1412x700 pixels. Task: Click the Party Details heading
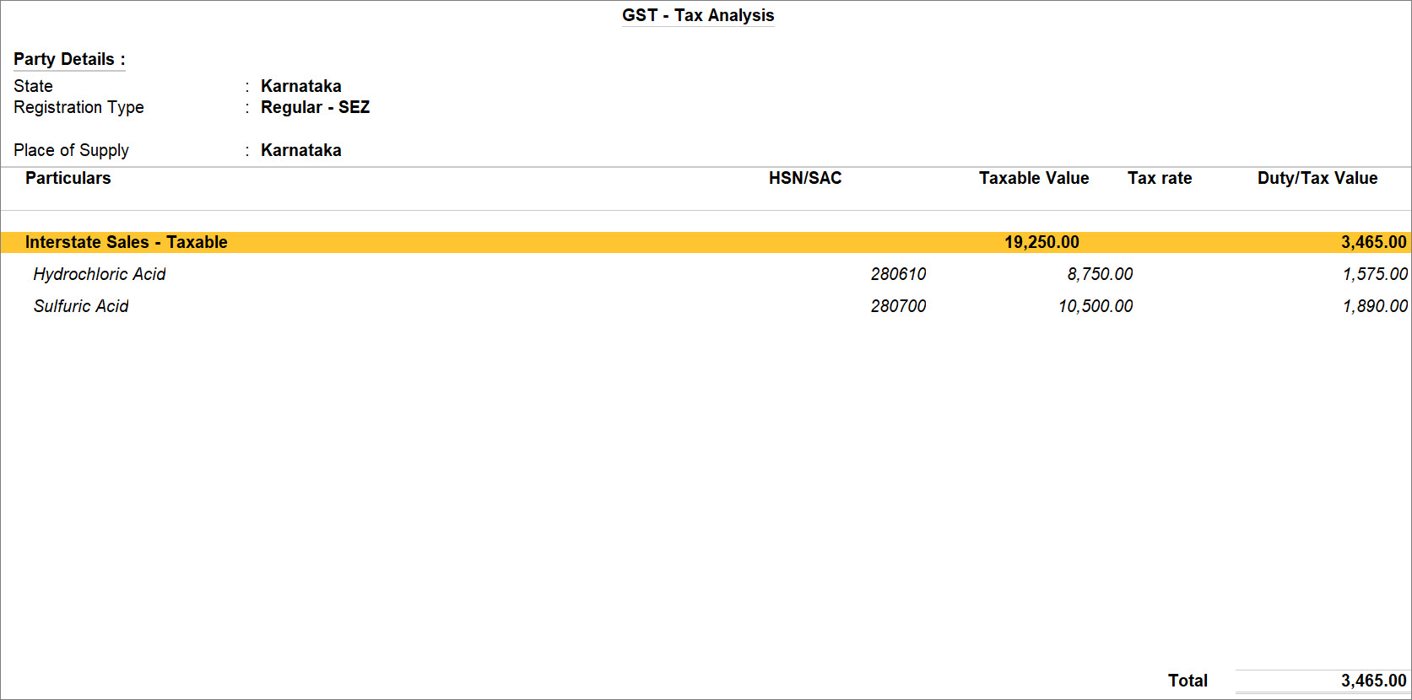coord(69,59)
